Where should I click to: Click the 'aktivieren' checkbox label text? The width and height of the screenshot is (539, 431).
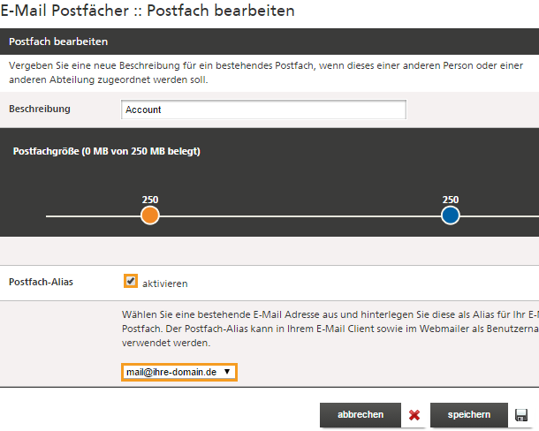pos(165,284)
